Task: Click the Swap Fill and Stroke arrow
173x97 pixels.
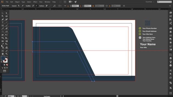Action: [7, 57]
